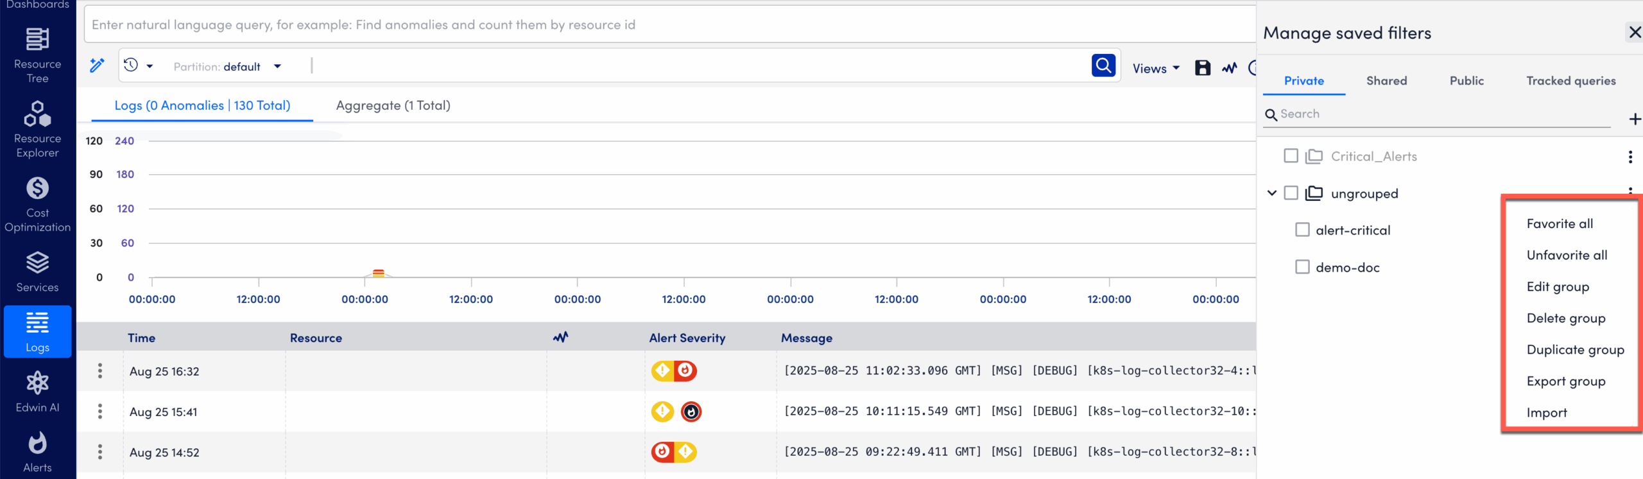Check the Critical_Alerts group checkbox
1643x479 pixels.
pyautogui.click(x=1291, y=156)
